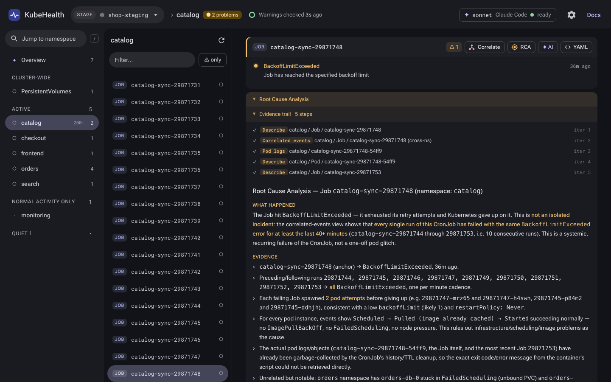Click the KubeHealth pulse logo icon
611x382 pixels.
tap(14, 15)
